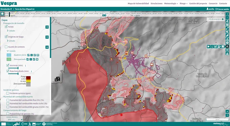Click edit icon for Zona quemada row

(x=34, y=59)
